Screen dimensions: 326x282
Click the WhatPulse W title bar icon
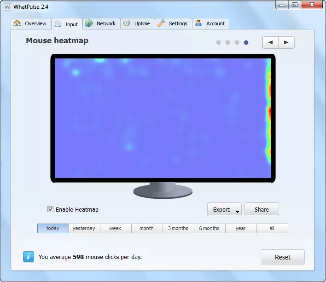(x=7, y=7)
